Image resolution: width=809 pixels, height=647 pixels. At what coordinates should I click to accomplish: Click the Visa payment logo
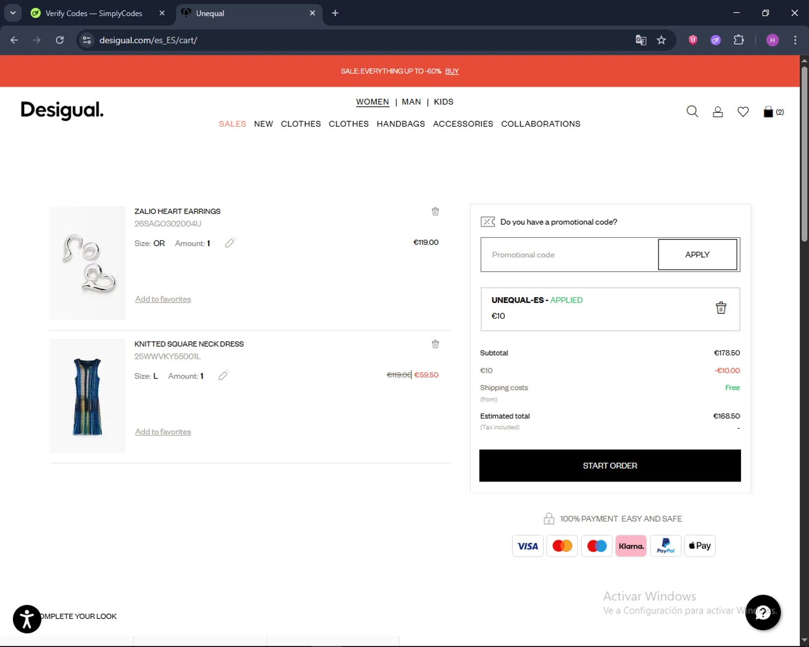click(x=527, y=546)
